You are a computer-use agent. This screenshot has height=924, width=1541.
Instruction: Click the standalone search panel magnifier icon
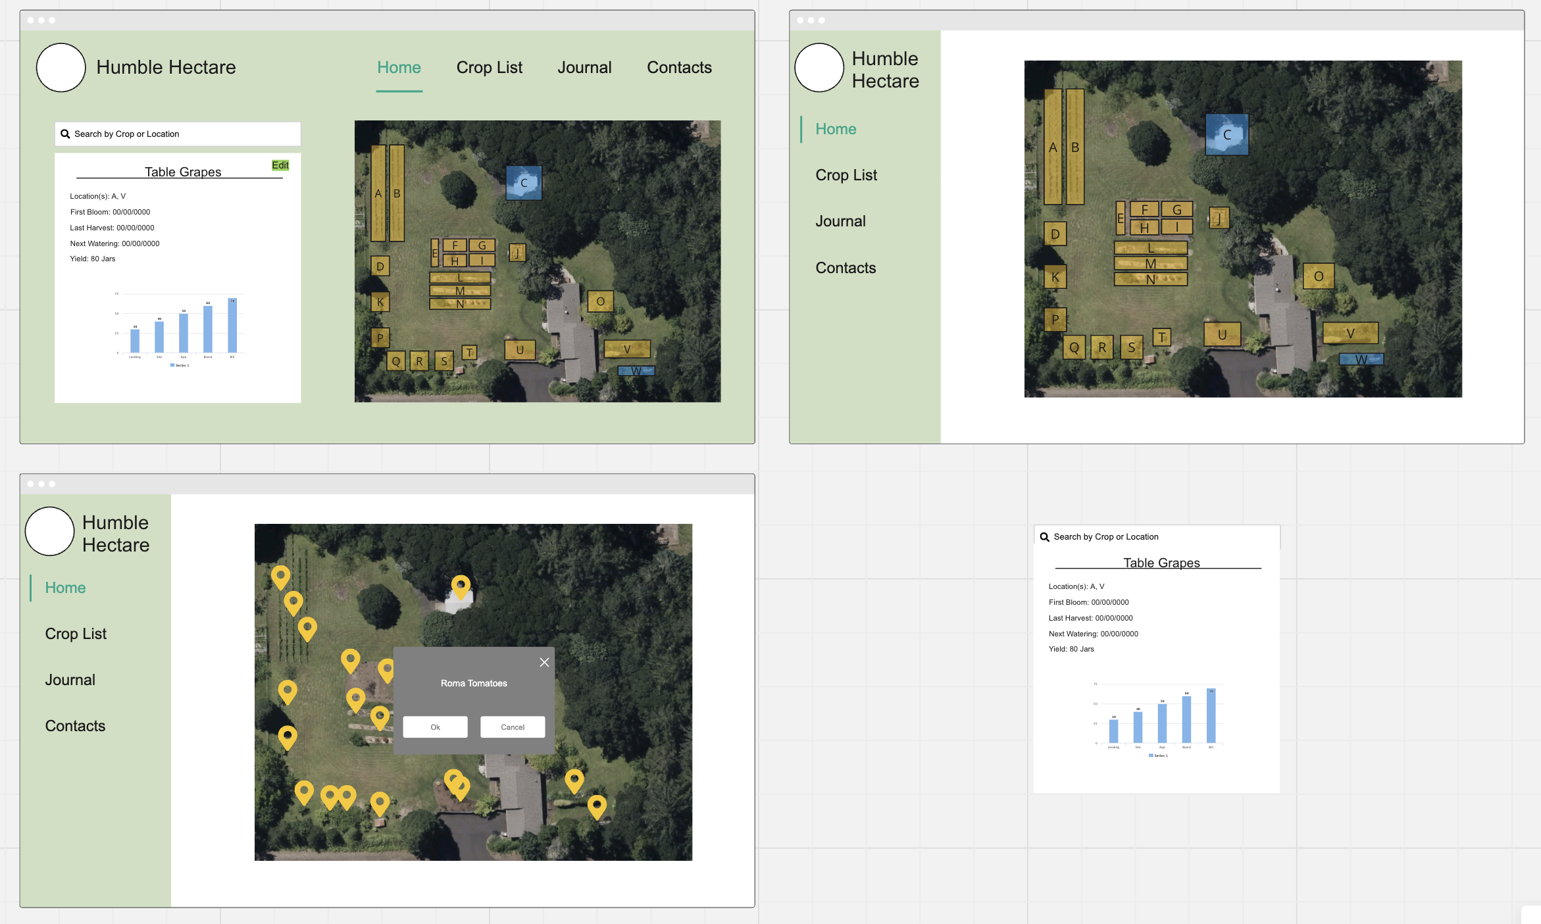click(1044, 537)
